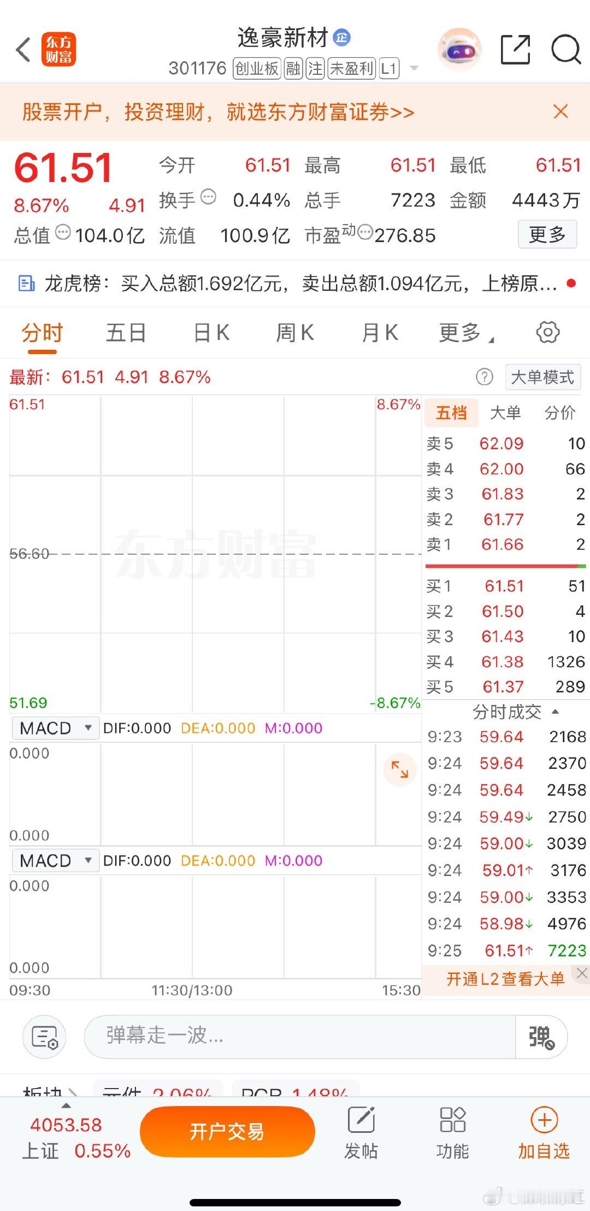The image size is (590, 1211).
Task: Tap the 弹幕走一波 input field
Action: 300,1037
